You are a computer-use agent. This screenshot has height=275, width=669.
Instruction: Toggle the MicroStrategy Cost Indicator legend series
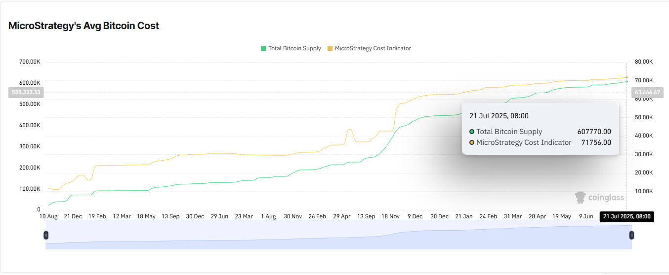coord(369,48)
